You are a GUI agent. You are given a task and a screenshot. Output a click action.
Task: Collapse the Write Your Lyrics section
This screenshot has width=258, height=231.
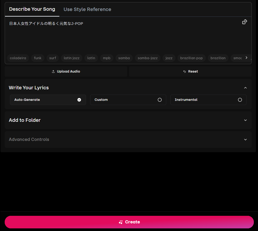coord(245,88)
